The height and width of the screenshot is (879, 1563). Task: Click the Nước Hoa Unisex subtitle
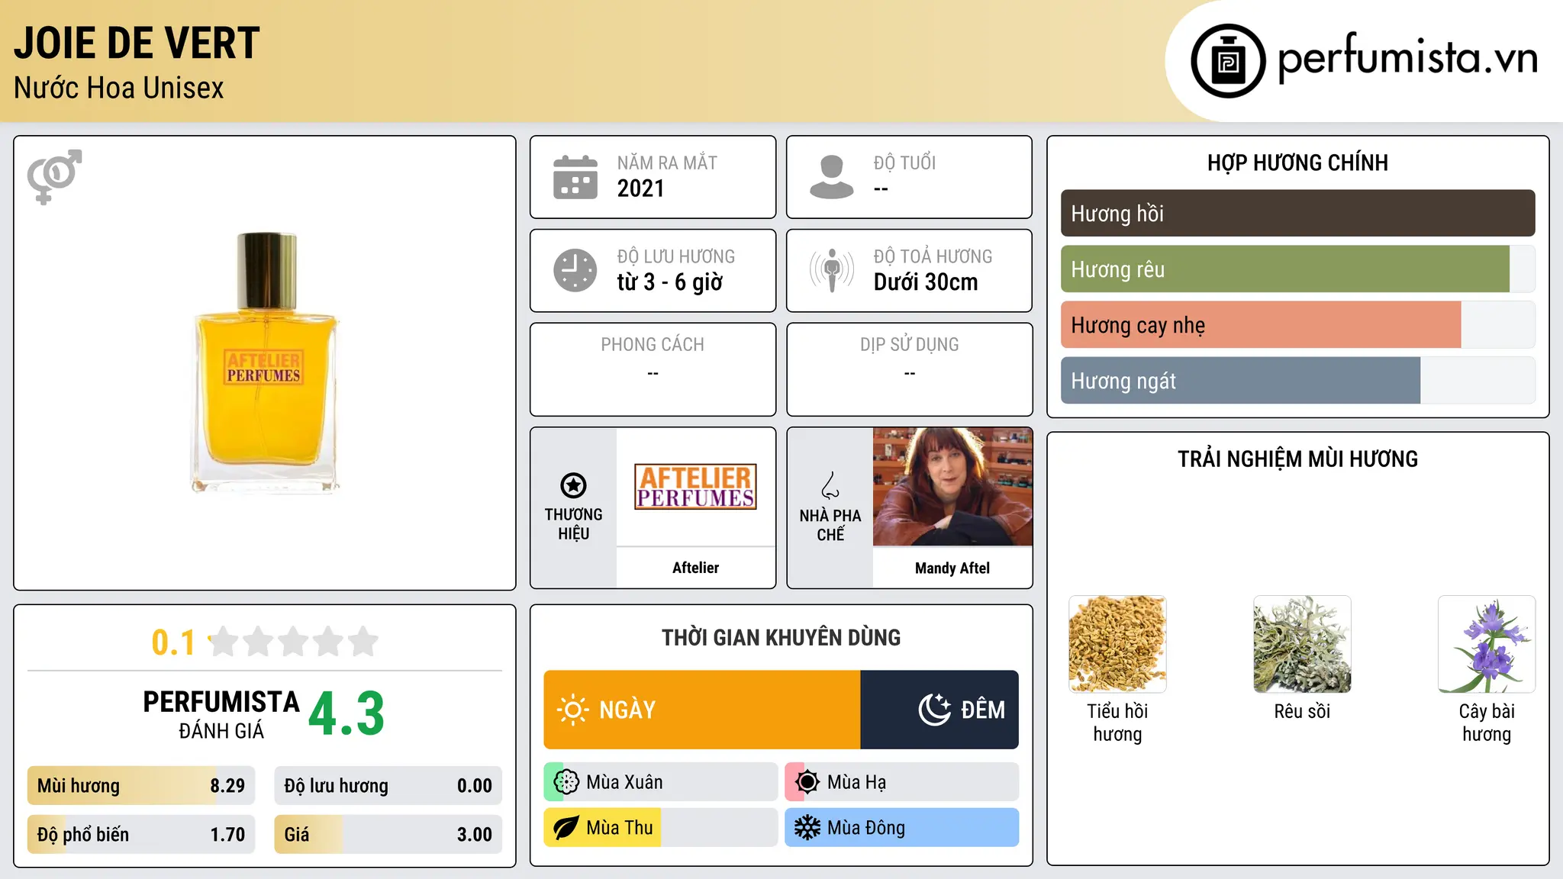(119, 88)
